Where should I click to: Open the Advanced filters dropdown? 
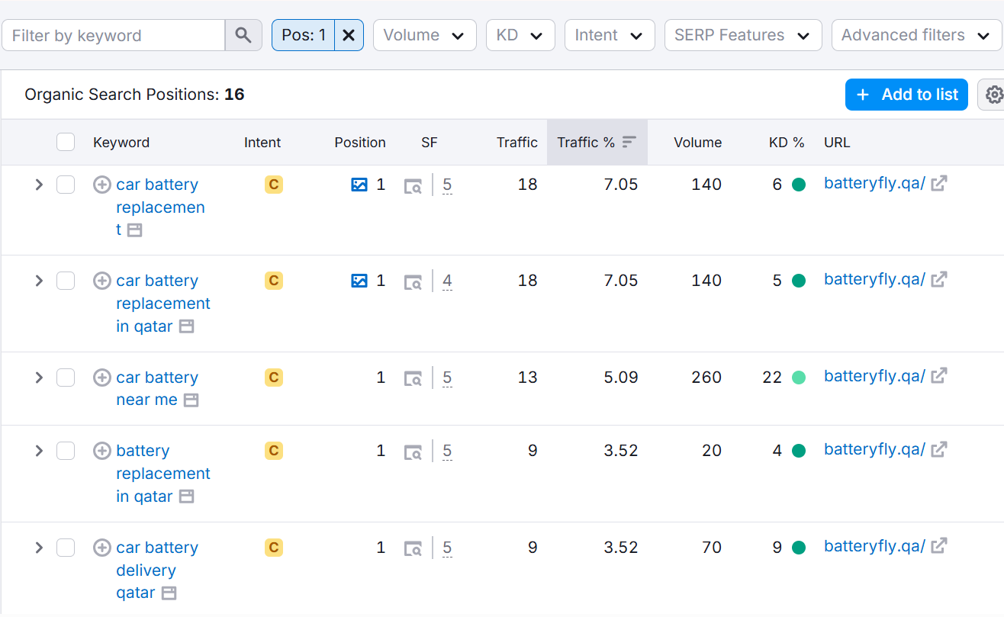coord(915,34)
